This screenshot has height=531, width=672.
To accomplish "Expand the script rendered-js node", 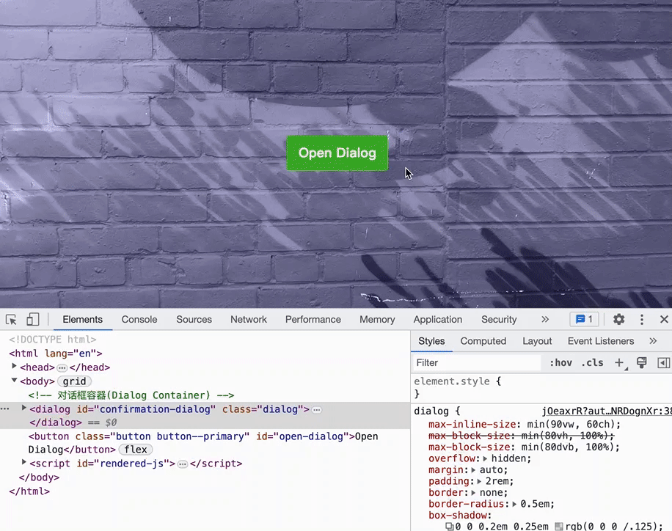I will coord(24,463).
